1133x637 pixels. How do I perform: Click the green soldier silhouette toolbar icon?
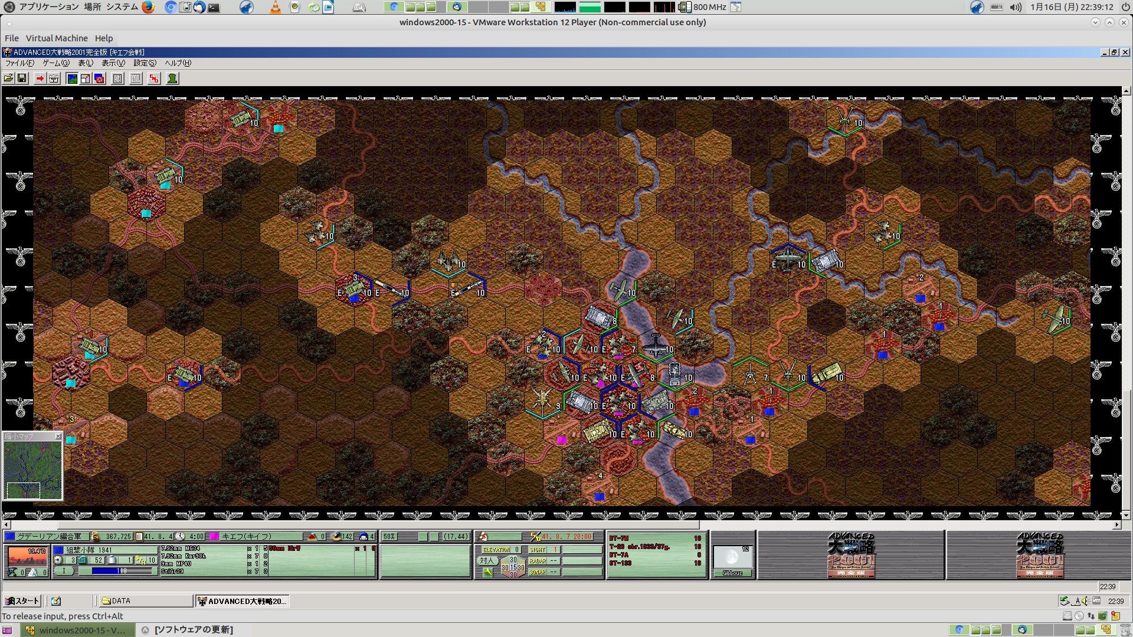tap(172, 78)
